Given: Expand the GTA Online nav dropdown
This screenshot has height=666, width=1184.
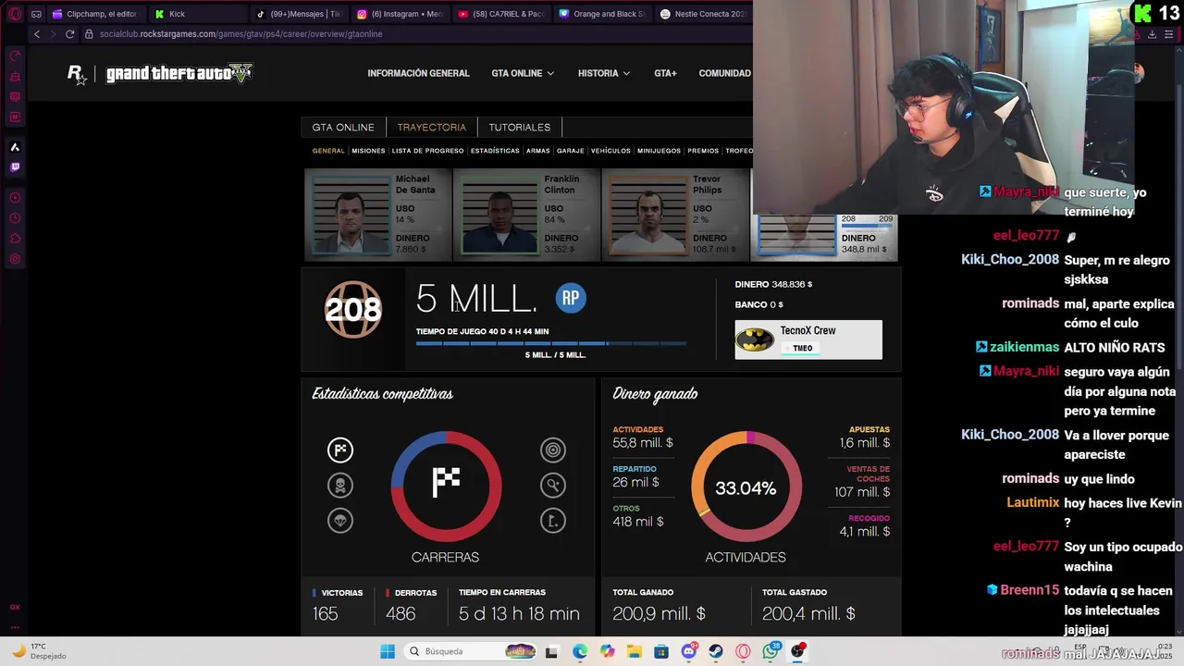Looking at the screenshot, I should 523,73.
